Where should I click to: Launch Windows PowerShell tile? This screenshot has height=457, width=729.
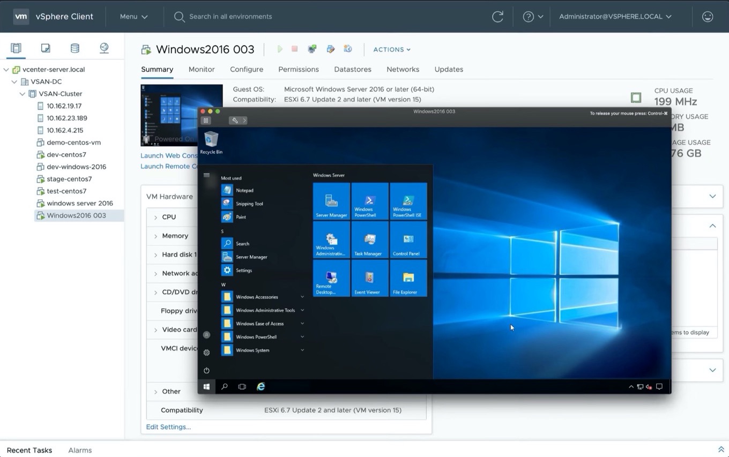point(370,201)
